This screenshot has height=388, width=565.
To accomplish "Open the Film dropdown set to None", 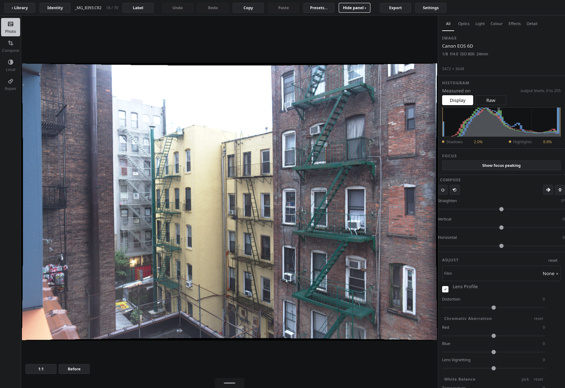I will coord(501,273).
